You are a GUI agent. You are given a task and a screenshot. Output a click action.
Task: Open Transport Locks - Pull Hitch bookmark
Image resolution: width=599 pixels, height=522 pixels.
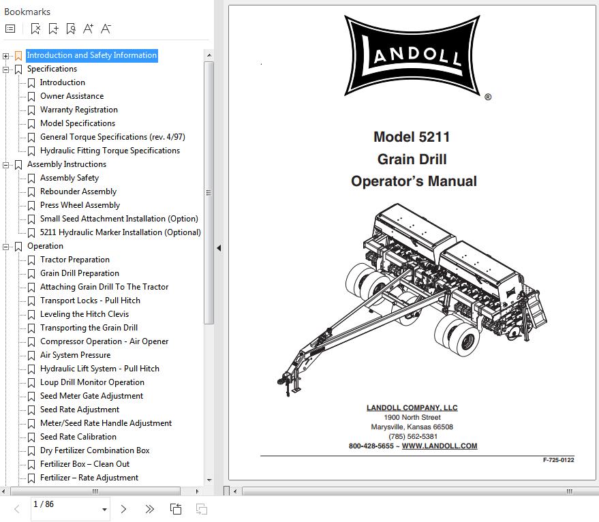click(x=90, y=301)
